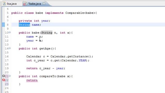
Task: Collapse the compareTo method at line 21
Action: 10,76
